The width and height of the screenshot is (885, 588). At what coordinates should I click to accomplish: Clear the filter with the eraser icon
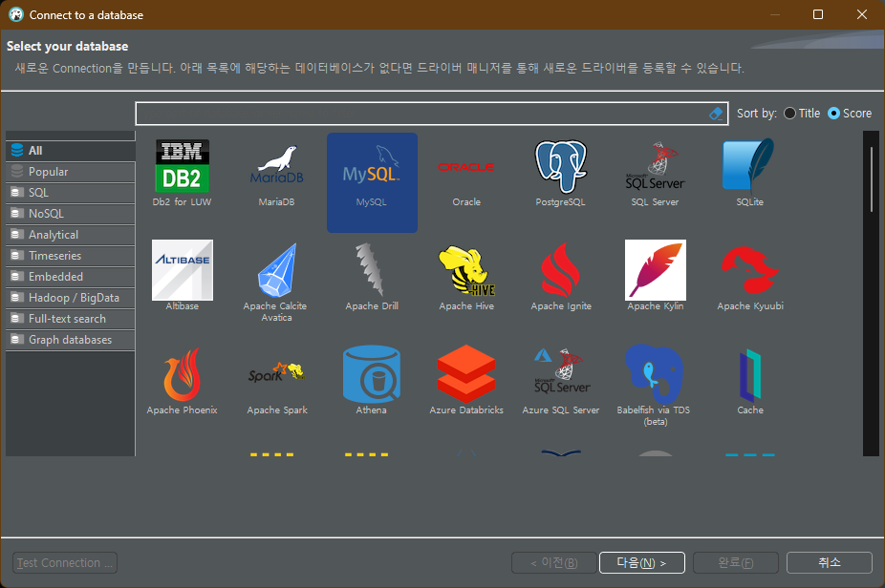click(x=715, y=114)
